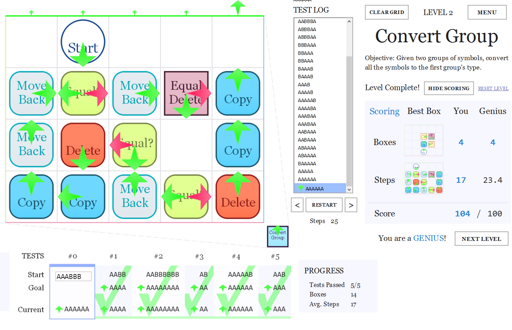
Task: Select test #0 column
Action: (72, 292)
